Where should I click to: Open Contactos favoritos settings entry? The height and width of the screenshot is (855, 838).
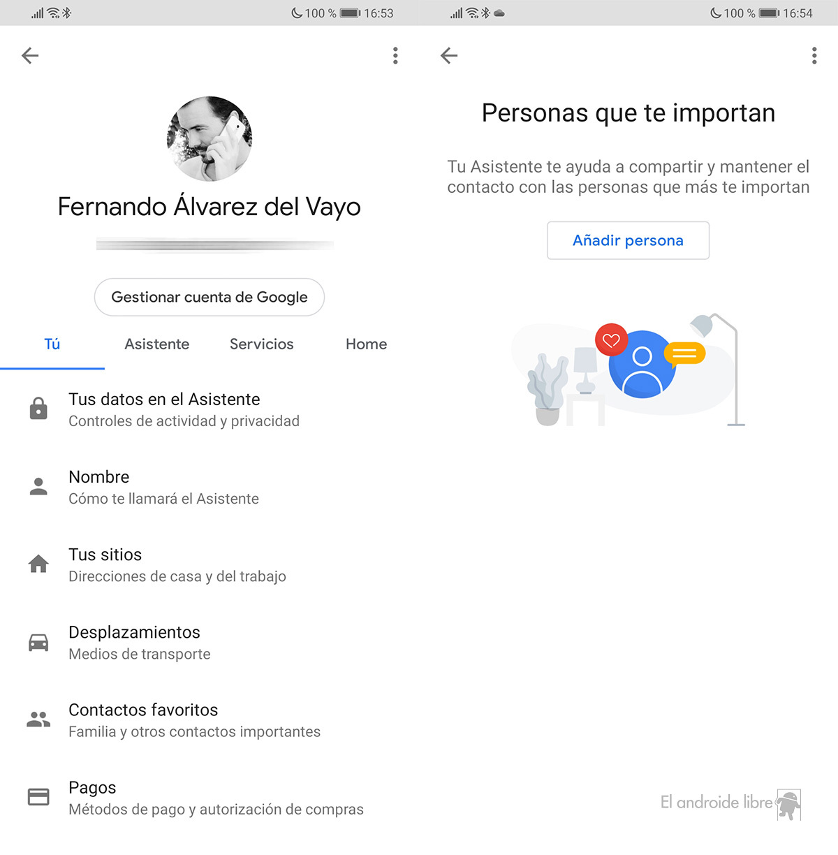(x=209, y=720)
